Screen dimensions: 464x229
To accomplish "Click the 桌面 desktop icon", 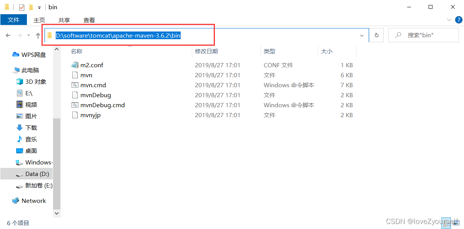I will click(20, 151).
